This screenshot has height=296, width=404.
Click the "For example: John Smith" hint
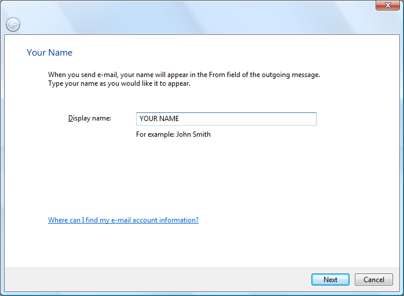173,134
